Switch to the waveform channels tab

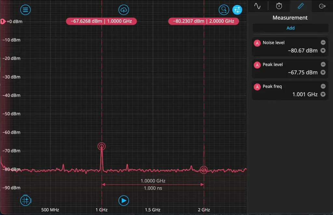[258, 6]
